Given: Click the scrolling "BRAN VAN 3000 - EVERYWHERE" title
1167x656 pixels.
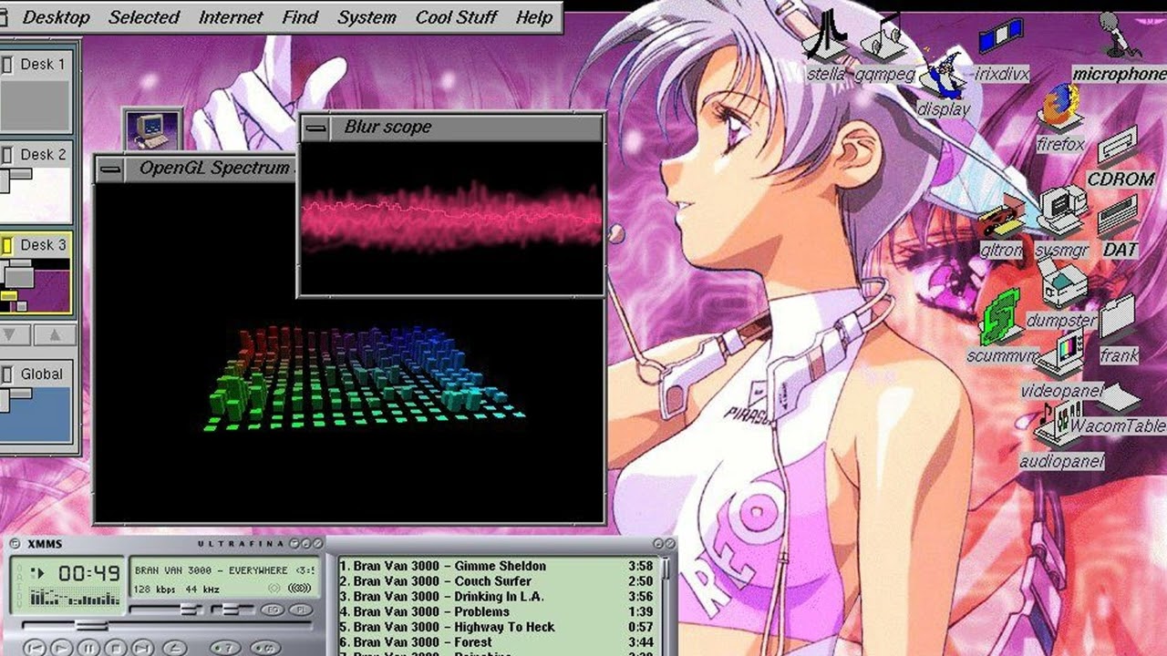Looking at the screenshot, I should [x=224, y=570].
